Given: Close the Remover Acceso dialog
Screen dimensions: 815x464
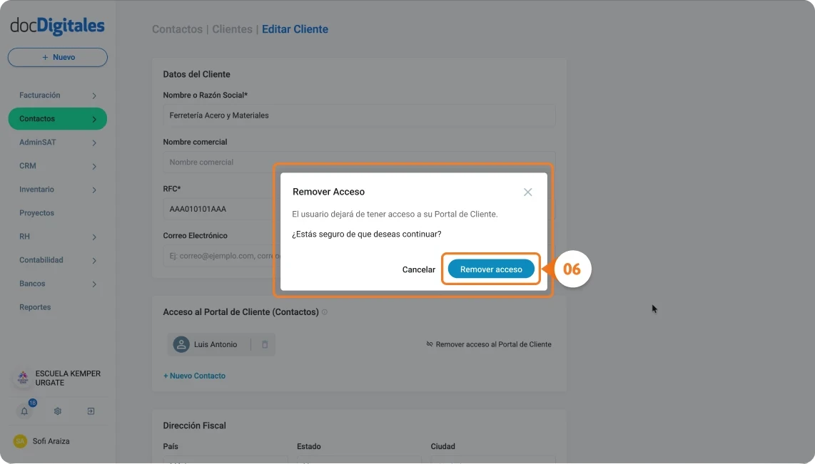Looking at the screenshot, I should click(527, 192).
